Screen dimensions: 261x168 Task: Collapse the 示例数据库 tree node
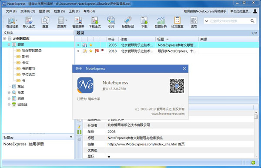[4, 38]
